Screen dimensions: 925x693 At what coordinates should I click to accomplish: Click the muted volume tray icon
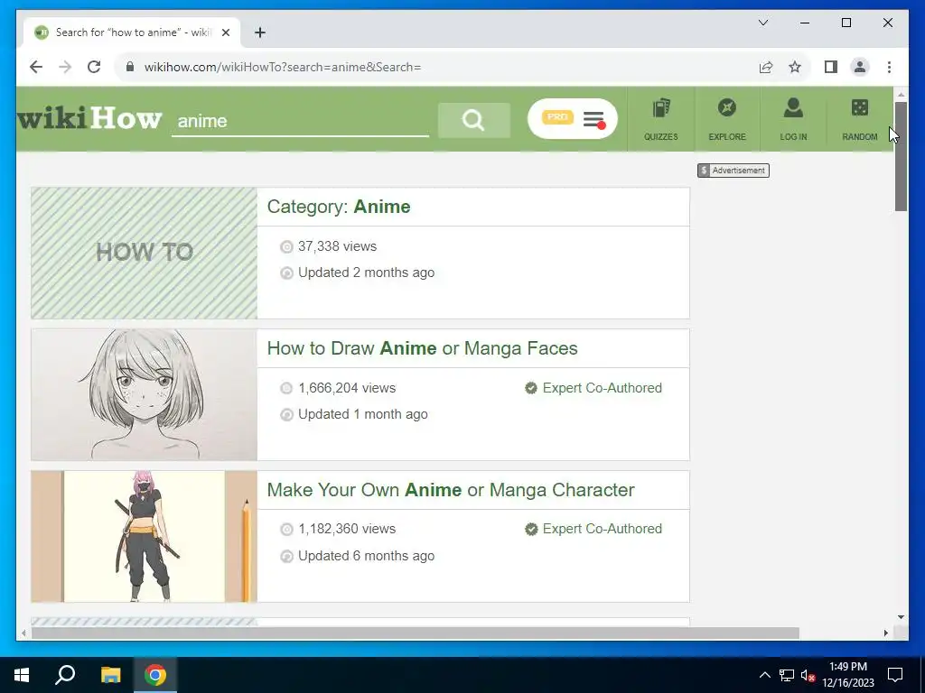click(x=808, y=675)
